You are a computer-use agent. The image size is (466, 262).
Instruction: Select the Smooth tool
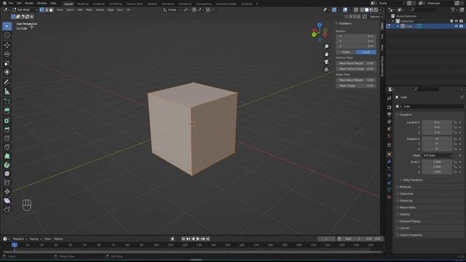click(x=7, y=173)
